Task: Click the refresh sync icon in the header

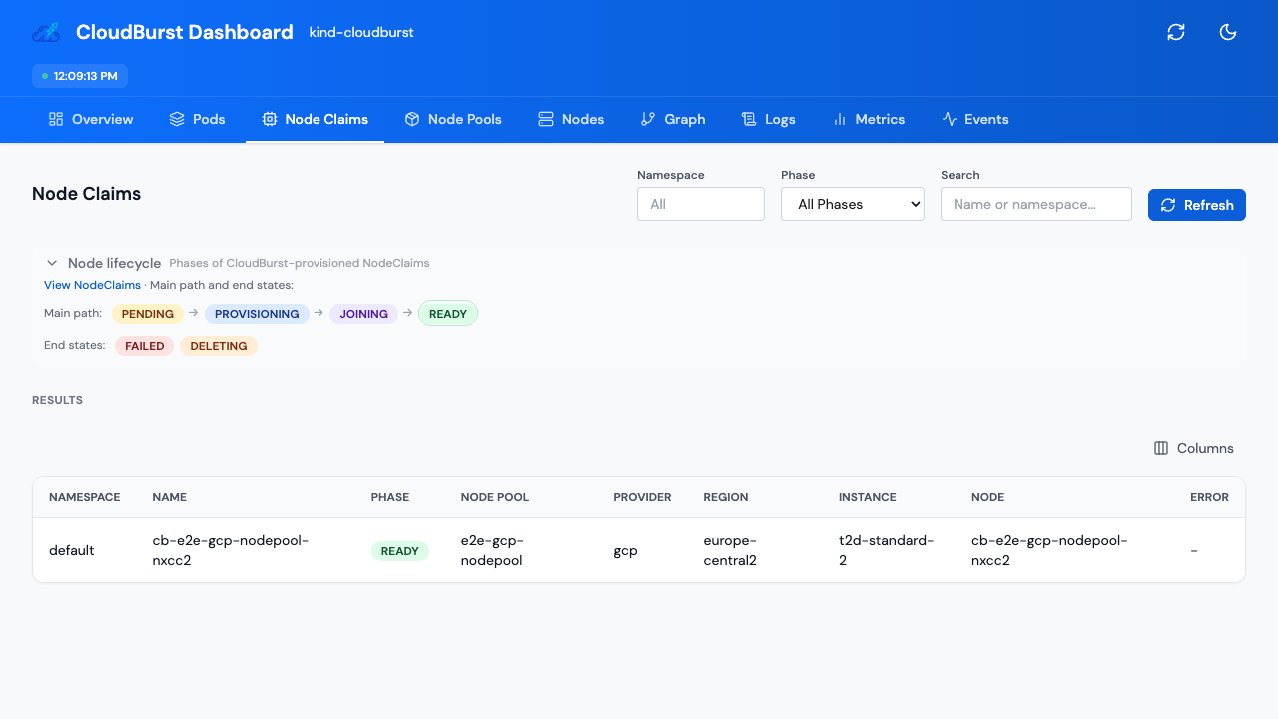Action: tap(1176, 32)
